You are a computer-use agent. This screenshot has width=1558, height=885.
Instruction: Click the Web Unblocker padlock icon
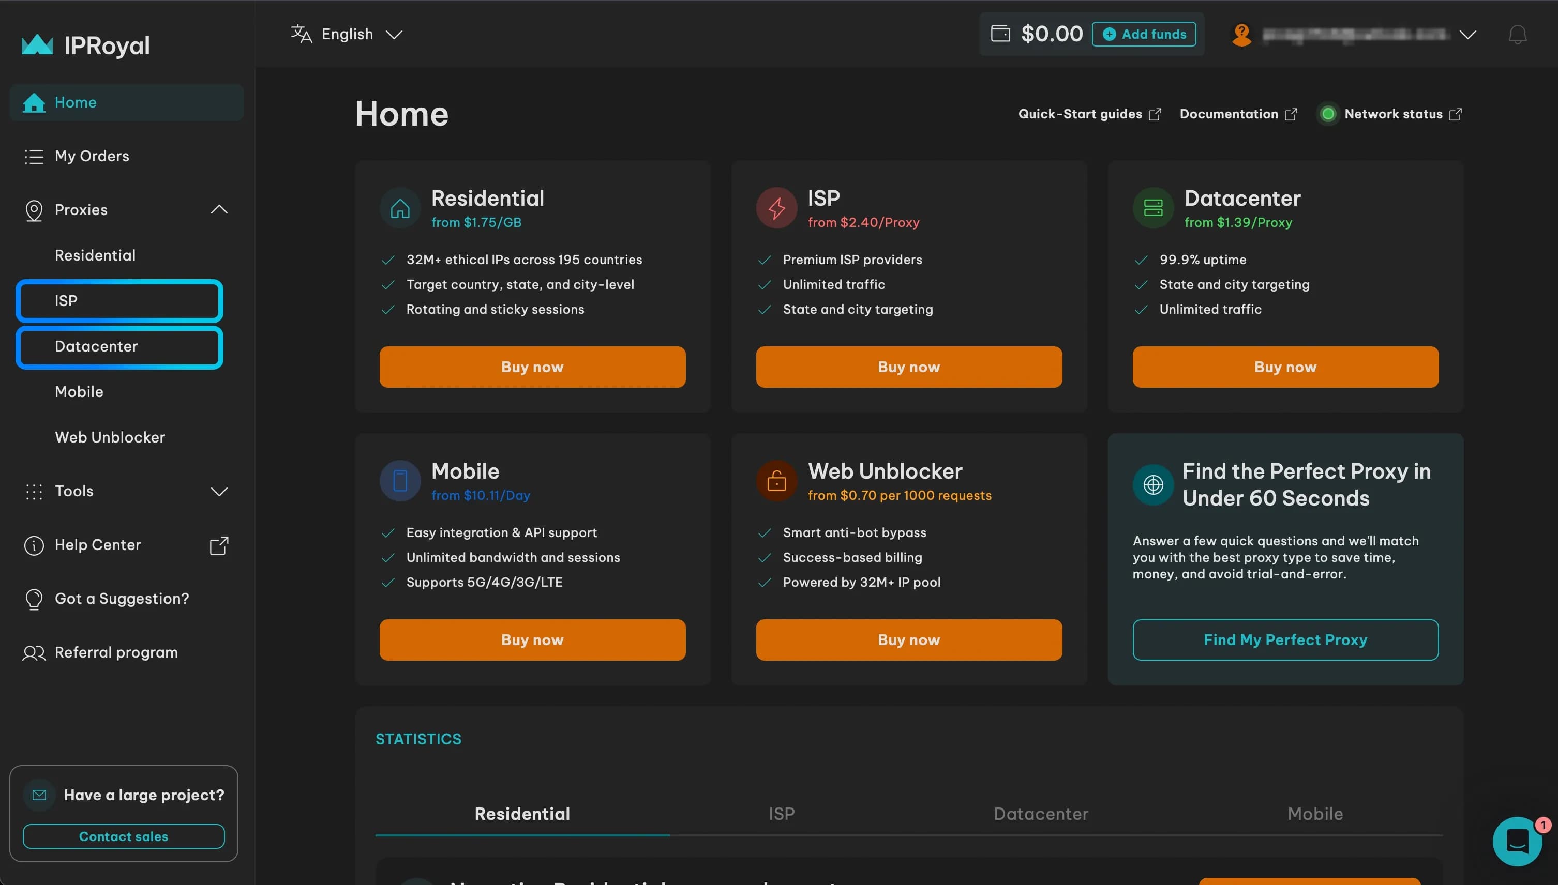coord(776,481)
